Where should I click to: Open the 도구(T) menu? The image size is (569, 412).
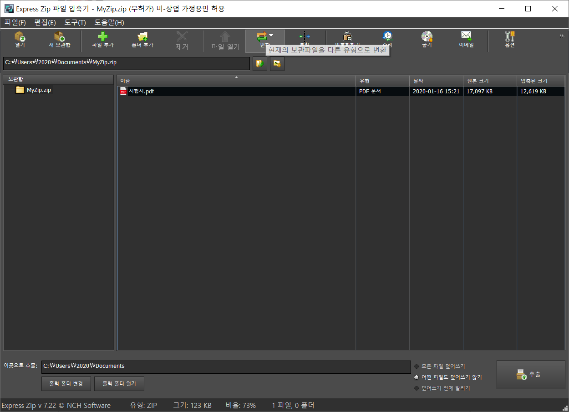tap(75, 22)
